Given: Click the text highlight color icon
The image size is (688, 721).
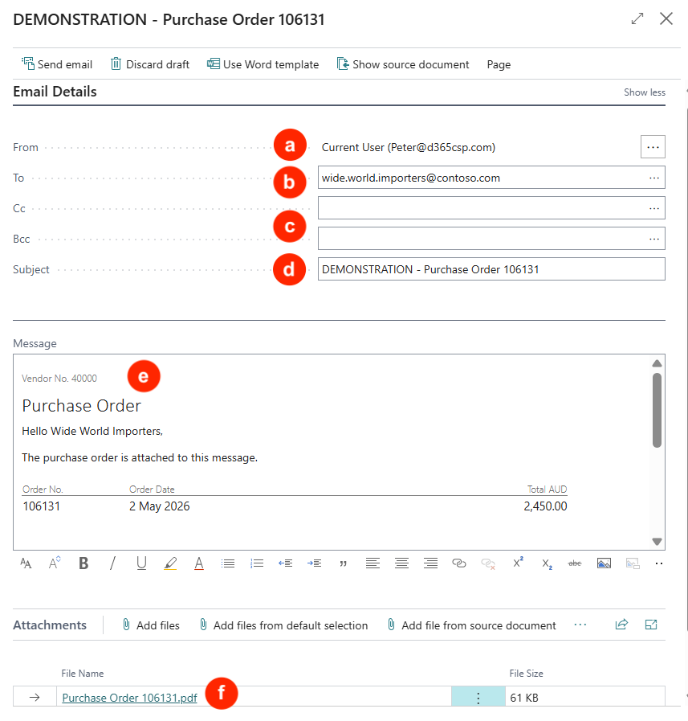Looking at the screenshot, I should [x=170, y=563].
